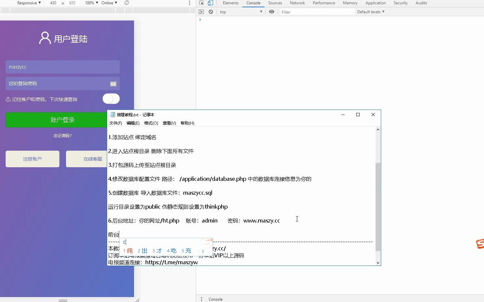Image resolution: width=484 pixels, height=302 pixels.
Task: Click the viewport width field 430
Action: click(x=53, y=3)
